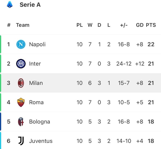
Task: Click Roma's +5 goal difference
Action: point(140,102)
